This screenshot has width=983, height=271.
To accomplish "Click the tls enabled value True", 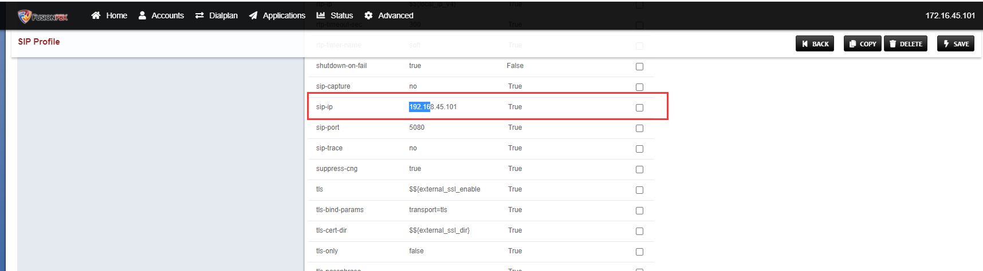I will [x=515, y=189].
